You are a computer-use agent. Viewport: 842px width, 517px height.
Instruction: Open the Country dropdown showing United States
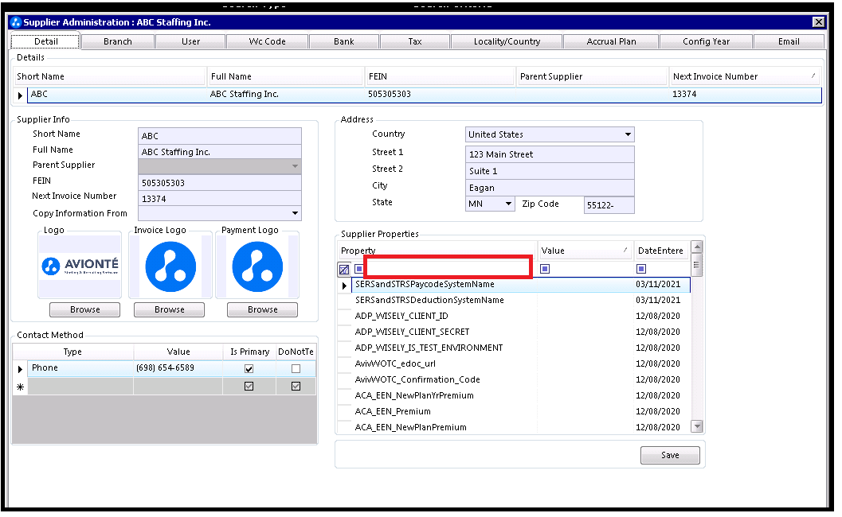pos(628,134)
